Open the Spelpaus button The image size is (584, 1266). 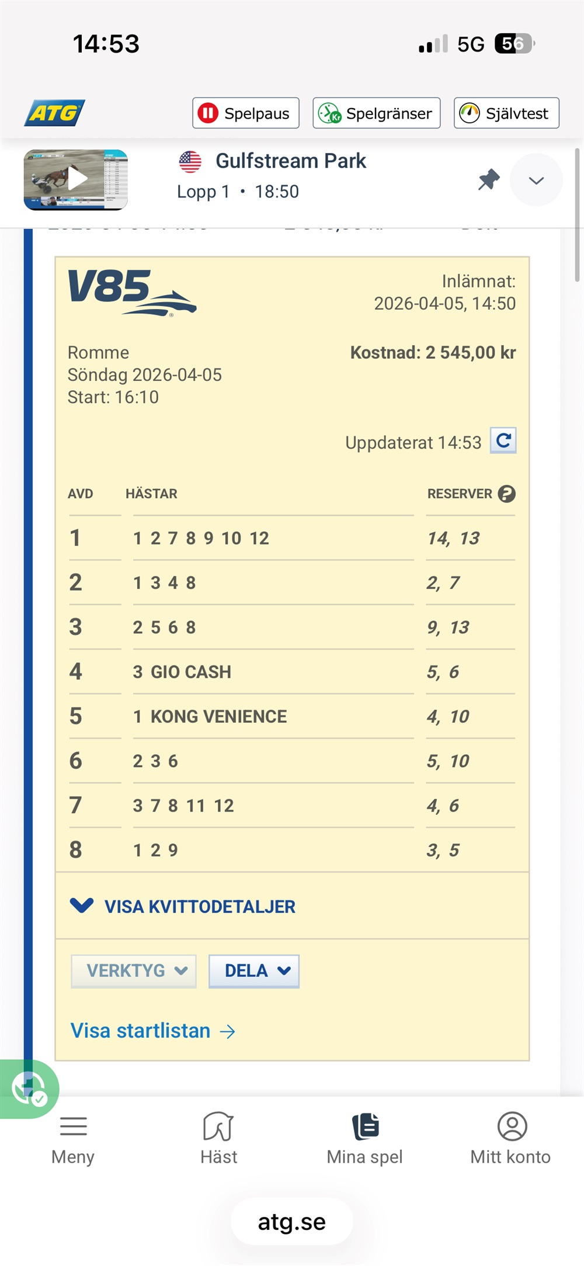tap(246, 113)
